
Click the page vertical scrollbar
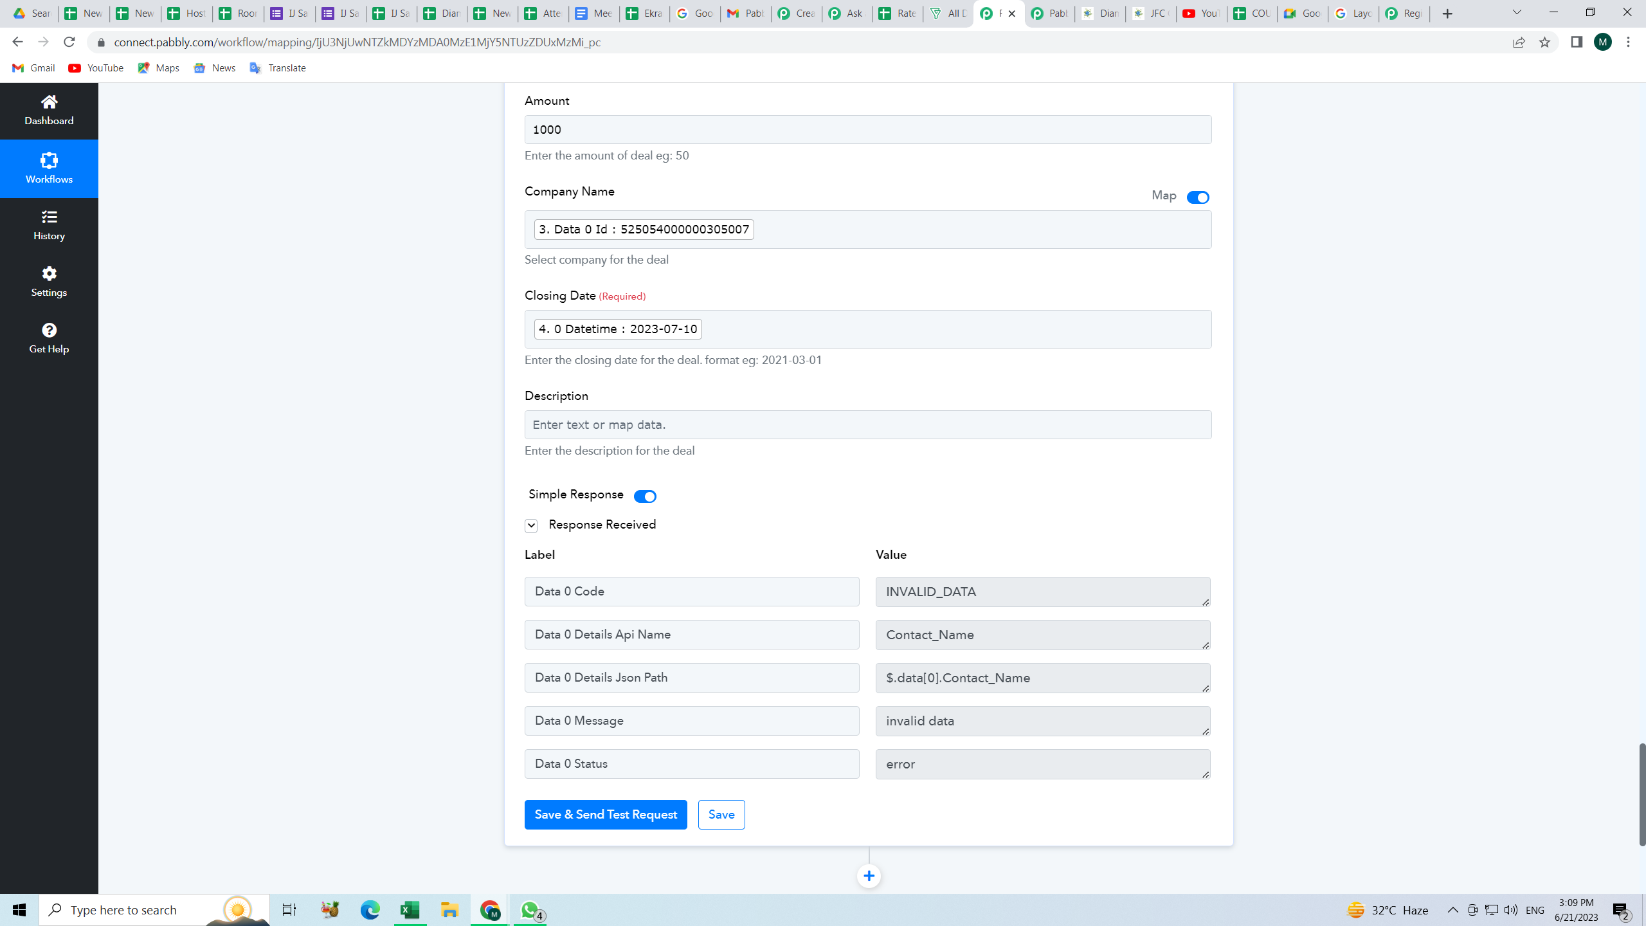(x=1641, y=794)
